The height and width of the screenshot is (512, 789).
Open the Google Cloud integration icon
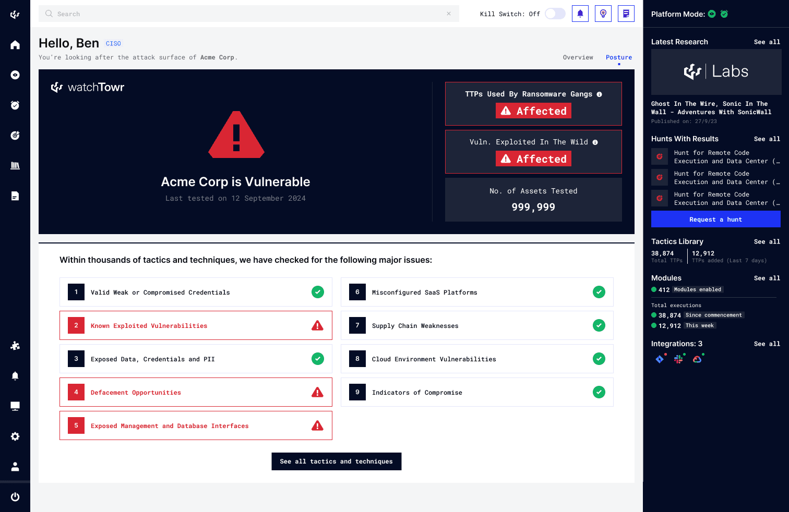697,359
